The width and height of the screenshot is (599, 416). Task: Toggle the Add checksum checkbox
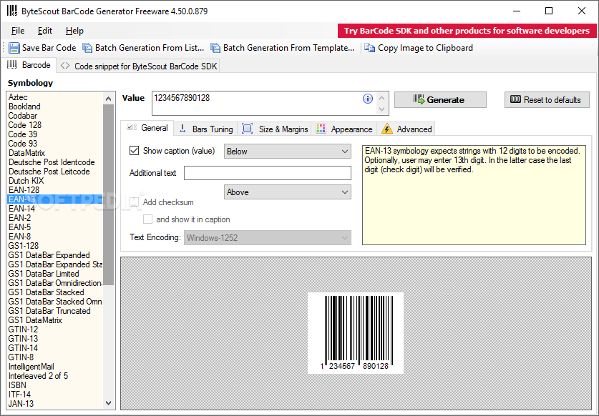[134, 202]
